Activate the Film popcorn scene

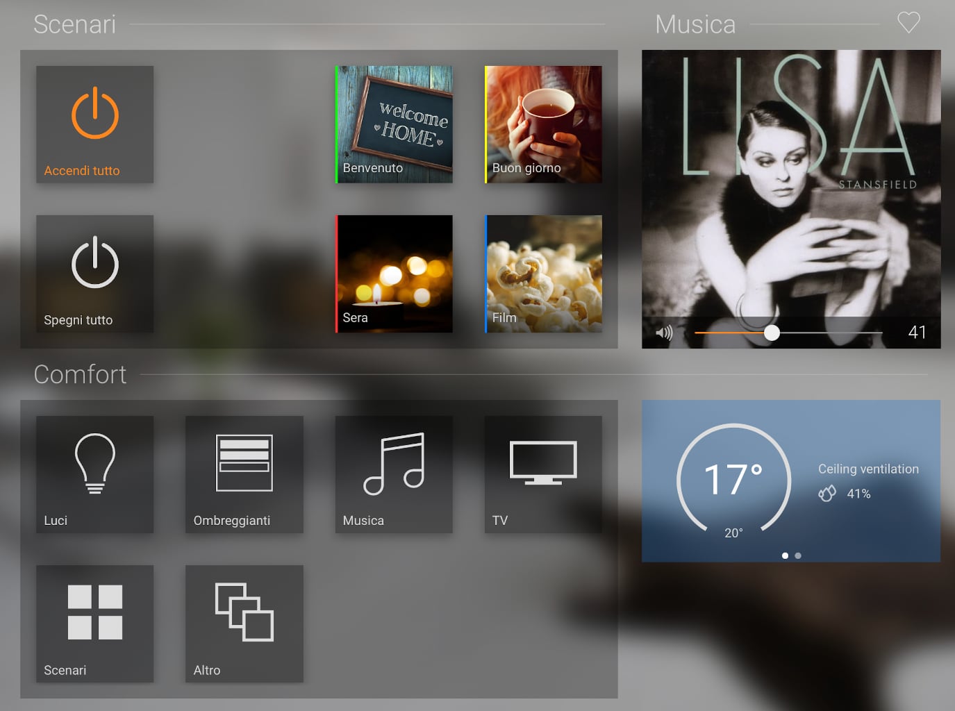pyautogui.click(x=543, y=274)
